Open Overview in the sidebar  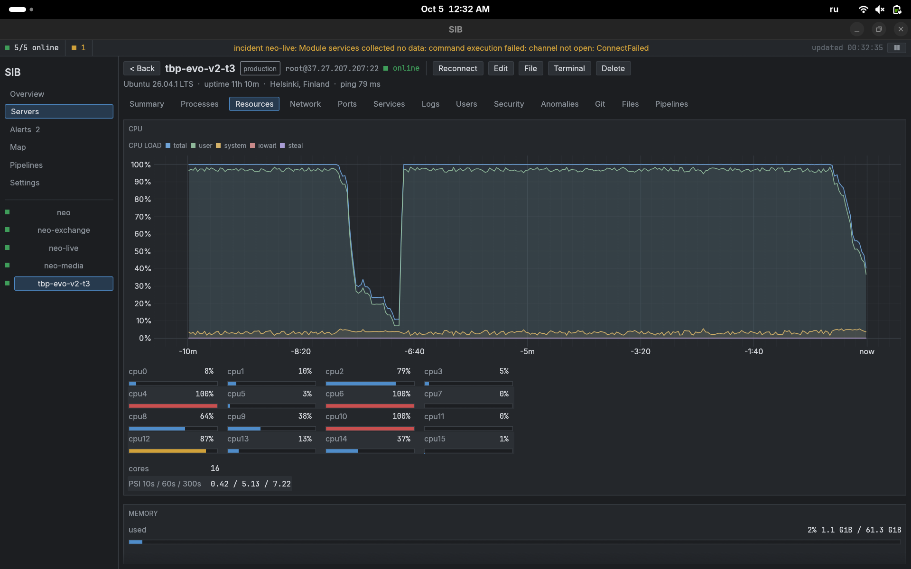(59, 94)
